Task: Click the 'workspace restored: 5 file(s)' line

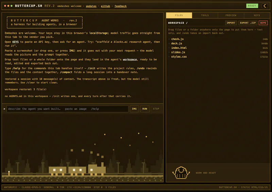Action: click(x=26, y=89)
